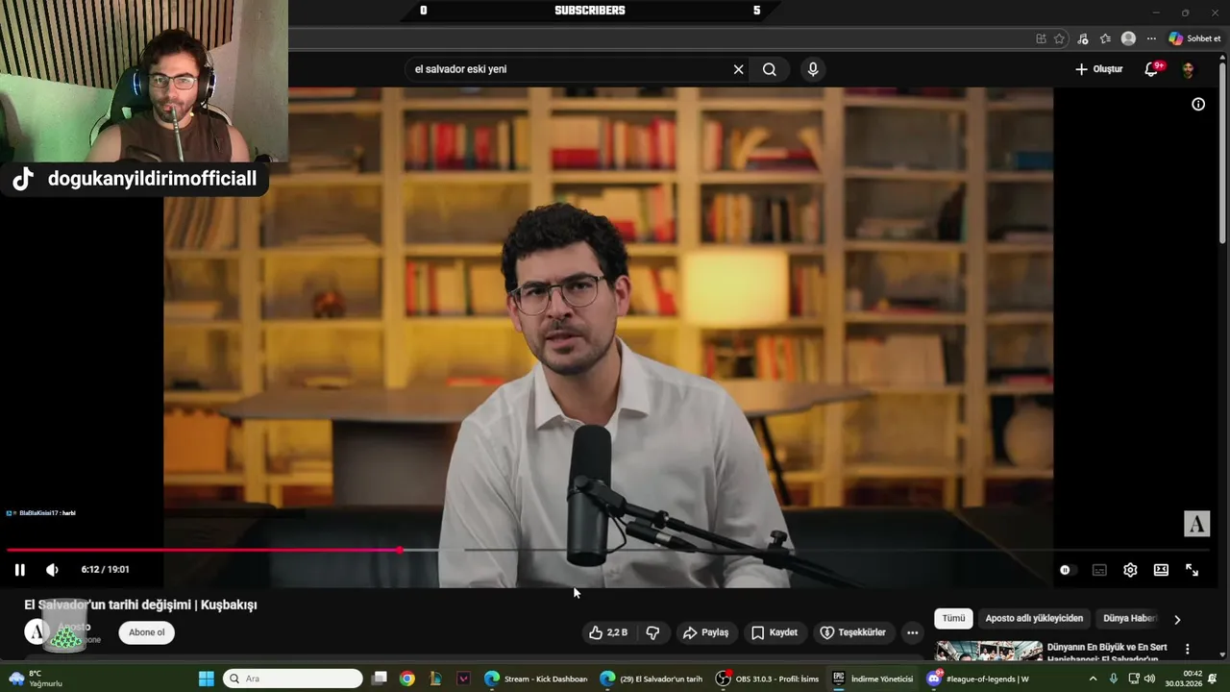Click the taskbar app with purple V icon

pyautogui.click(x=463, y=679)
